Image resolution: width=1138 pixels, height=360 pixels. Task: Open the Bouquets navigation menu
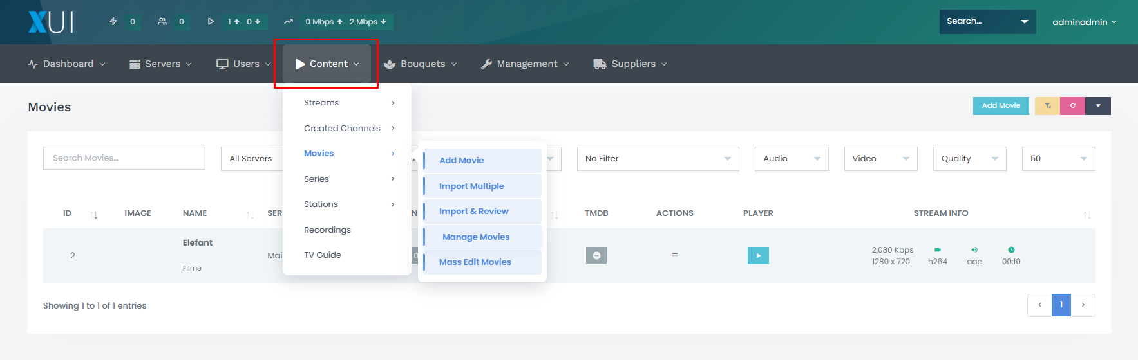(x=421, y=64)
